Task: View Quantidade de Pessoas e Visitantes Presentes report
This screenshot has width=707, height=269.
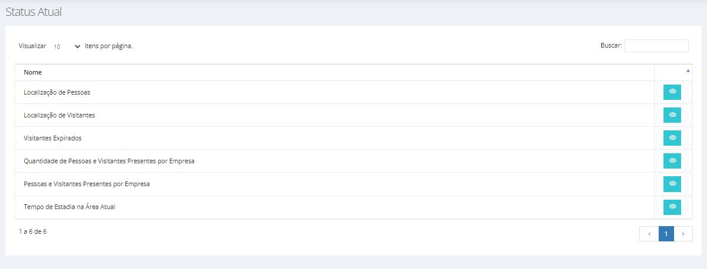Action: point(672,161)
